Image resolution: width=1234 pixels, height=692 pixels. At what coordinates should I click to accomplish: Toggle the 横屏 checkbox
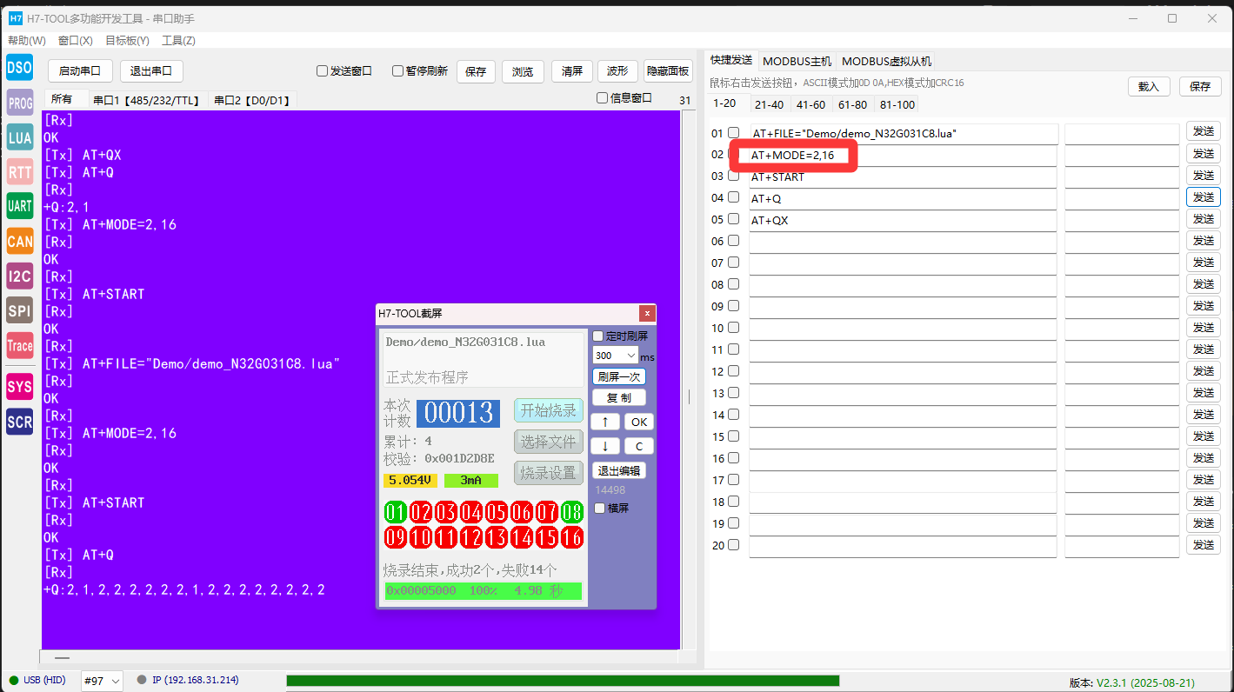coord(598,508)
